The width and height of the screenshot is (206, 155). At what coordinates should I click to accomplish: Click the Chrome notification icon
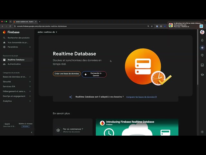[171, 25]
